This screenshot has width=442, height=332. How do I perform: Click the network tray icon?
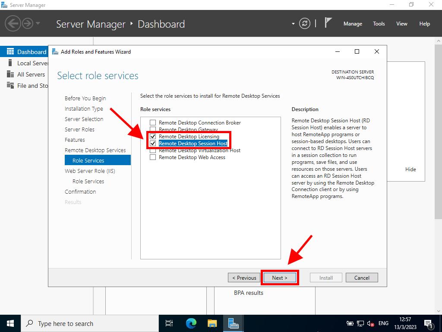[x=360, y=323]
